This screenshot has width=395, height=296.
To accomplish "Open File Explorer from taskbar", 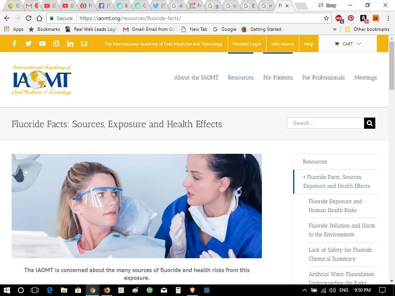I will (64, 290).
